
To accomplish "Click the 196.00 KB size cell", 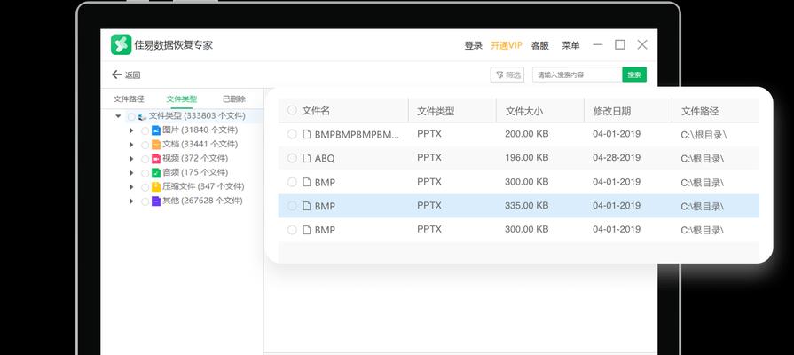I will [x=527, y=157].
